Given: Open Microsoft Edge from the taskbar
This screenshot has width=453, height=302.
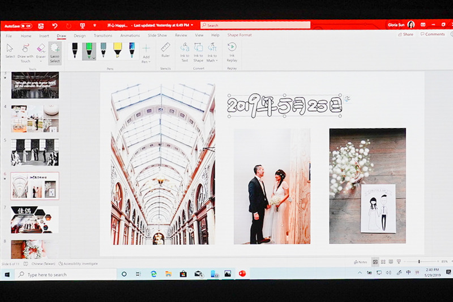Looking at the screenshot, I should coord(153,274).
